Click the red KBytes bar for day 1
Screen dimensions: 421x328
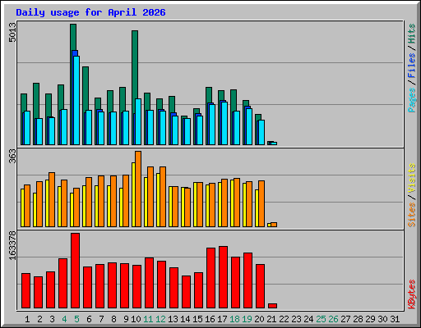[26, 290]
